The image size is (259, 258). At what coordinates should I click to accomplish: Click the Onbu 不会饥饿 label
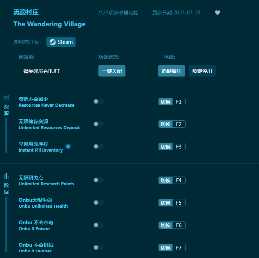pyautogui.click(x=36, y=245)
